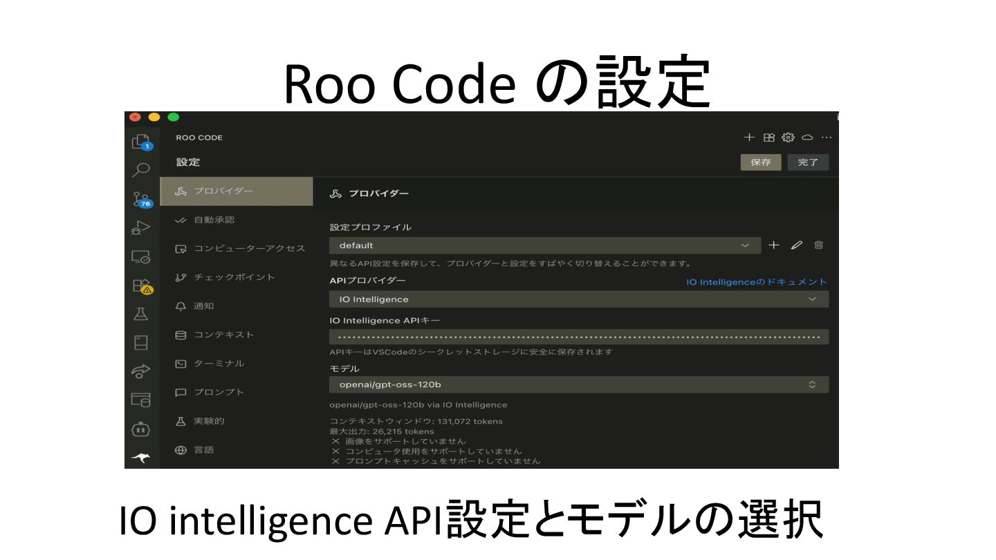Open the Search magnifier in activity bar

pyautogui.click(x=141, y=169)
